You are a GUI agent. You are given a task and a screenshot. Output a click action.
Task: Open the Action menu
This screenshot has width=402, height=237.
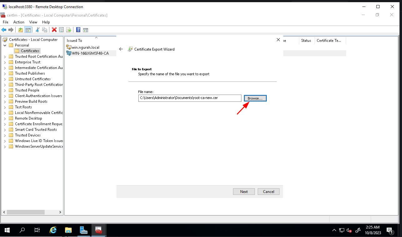click(x=19, y=22)
